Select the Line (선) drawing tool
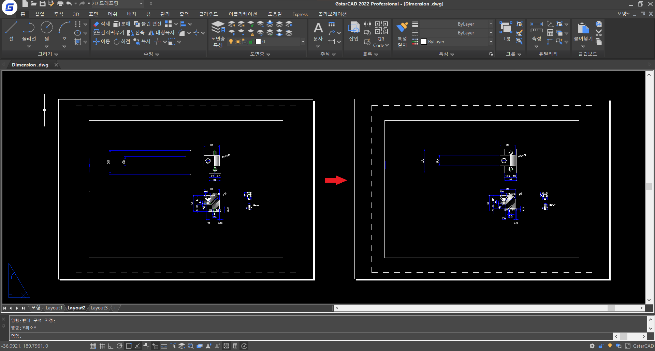Viewport: 655px width, 351px height. pyautogui.click(x=11, y=31)
